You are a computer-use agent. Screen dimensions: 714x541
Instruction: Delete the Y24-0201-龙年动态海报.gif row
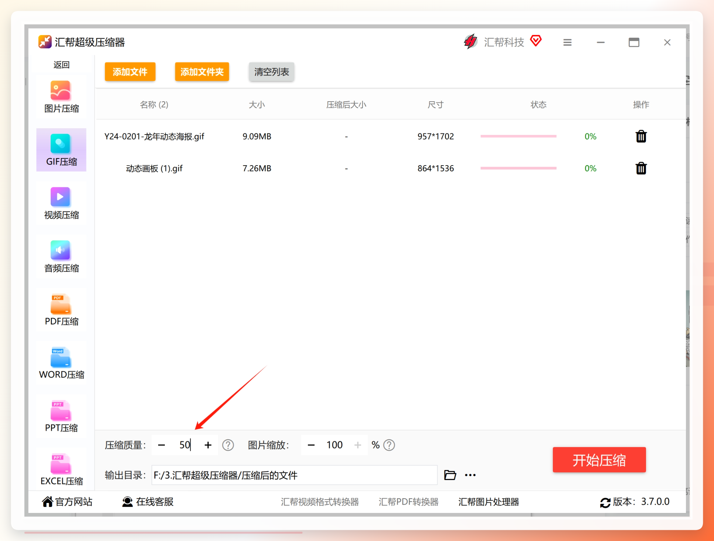(x=641, y=136)
